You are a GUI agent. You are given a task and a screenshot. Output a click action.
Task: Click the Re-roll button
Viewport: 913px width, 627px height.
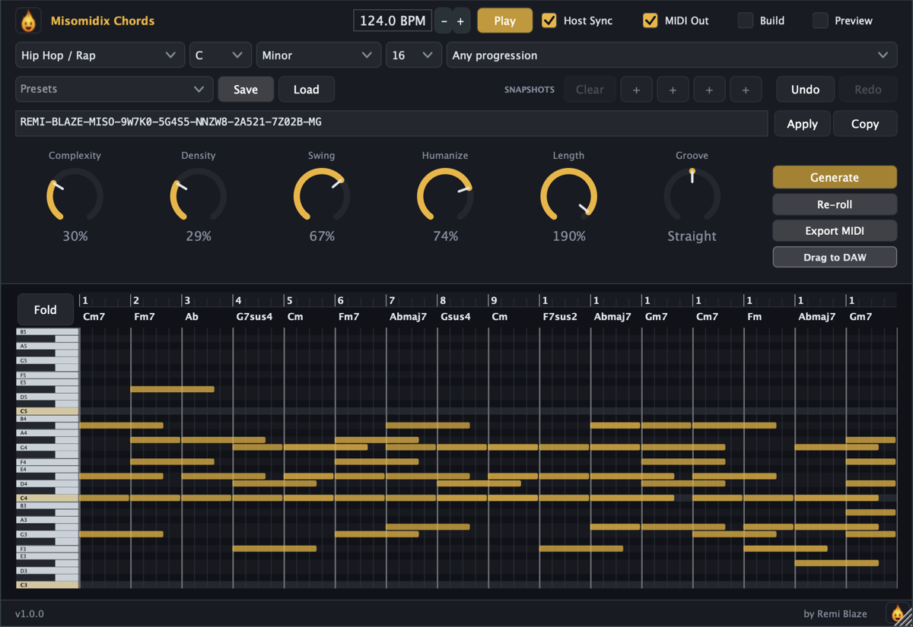tap(835, 204)
